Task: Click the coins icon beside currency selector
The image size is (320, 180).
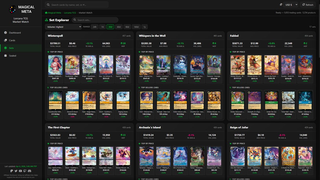Action: [x=281, y=5]
